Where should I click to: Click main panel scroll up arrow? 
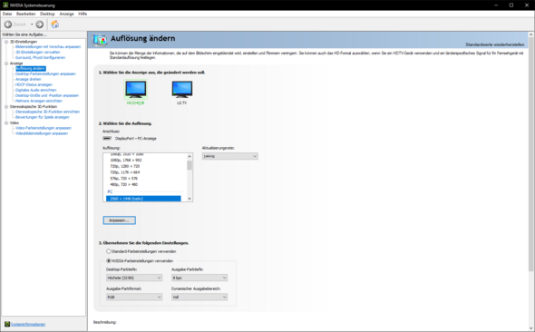(x=531, y=34)
